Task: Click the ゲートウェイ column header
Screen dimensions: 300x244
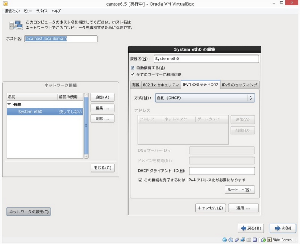Action: click(x=212, y=119)
